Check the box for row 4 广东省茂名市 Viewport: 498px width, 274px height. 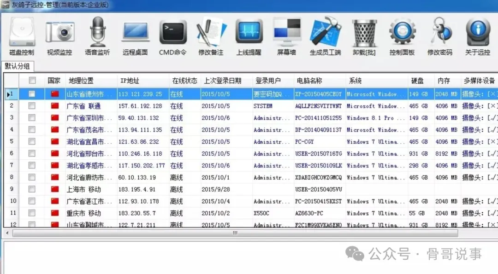tap(32, 129)
